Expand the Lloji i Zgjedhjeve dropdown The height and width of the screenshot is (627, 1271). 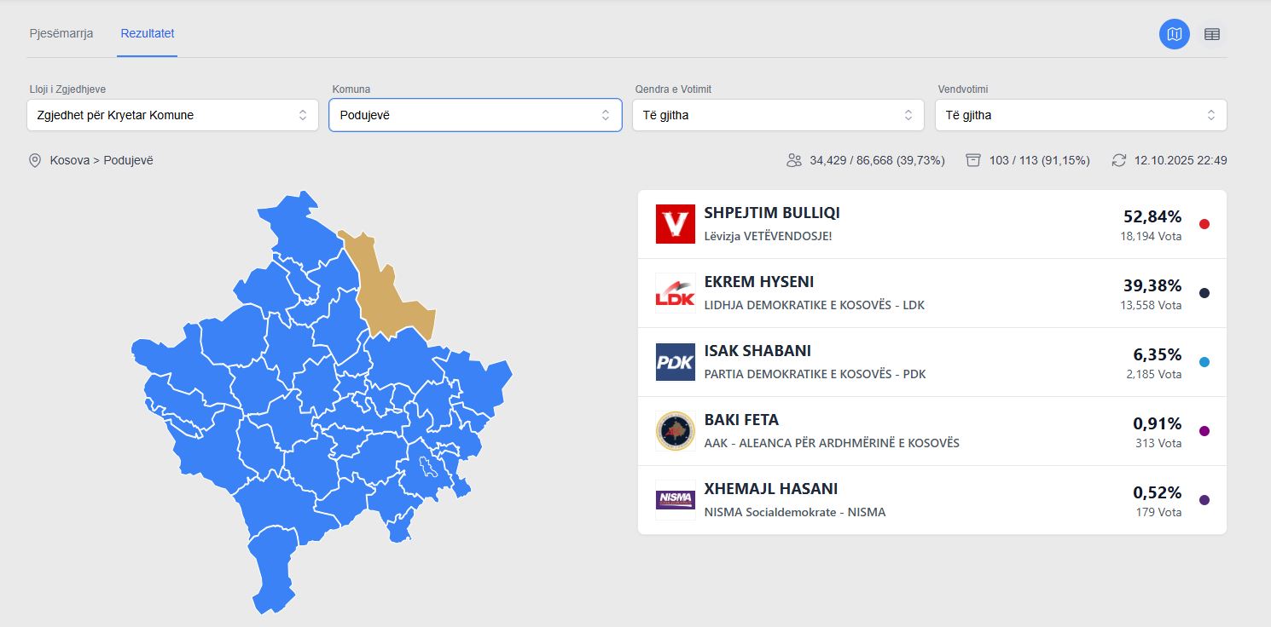[x=172, y=115]
